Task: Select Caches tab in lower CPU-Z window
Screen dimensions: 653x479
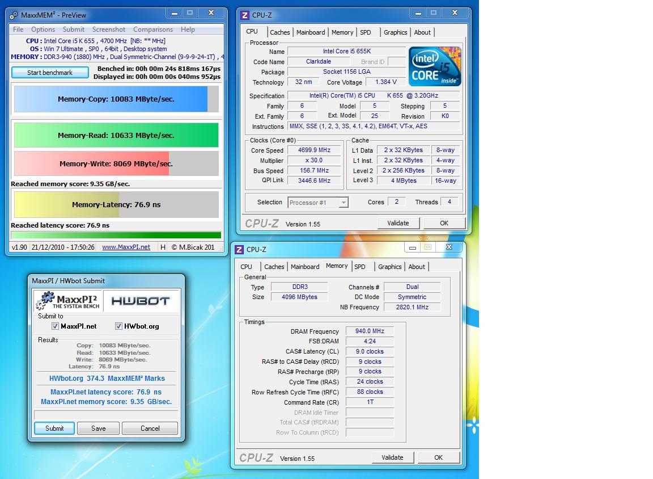Action: click(274, 266)
